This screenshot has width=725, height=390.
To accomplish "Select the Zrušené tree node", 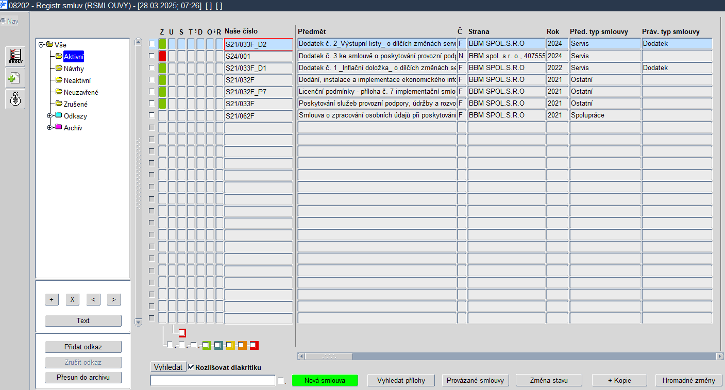I will 76,104.
